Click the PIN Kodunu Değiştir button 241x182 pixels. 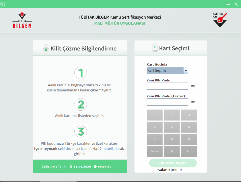coord(173,163)
